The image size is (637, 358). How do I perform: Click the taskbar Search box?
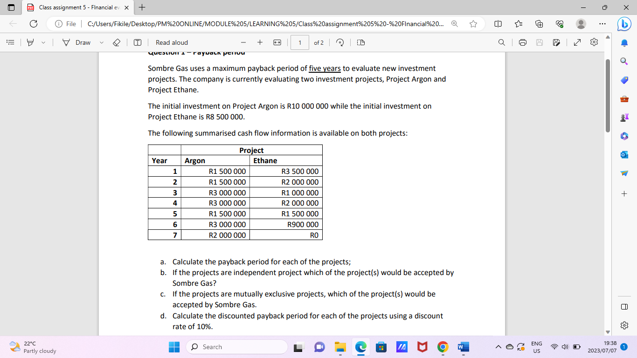[237, 347]
